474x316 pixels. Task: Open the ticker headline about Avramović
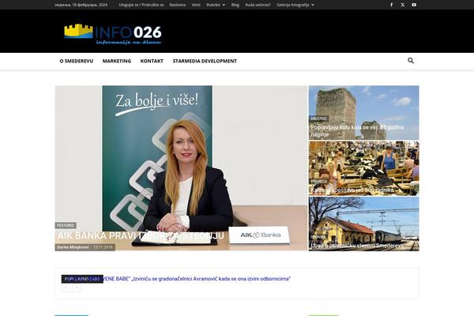[197, 279]
